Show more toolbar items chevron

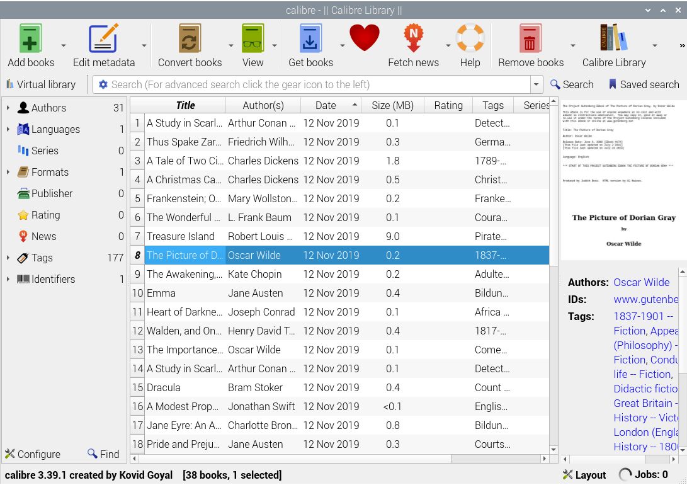[682, 45]
